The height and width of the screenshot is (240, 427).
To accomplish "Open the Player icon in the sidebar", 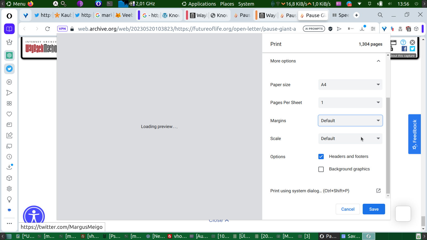I will coord(9,82).
